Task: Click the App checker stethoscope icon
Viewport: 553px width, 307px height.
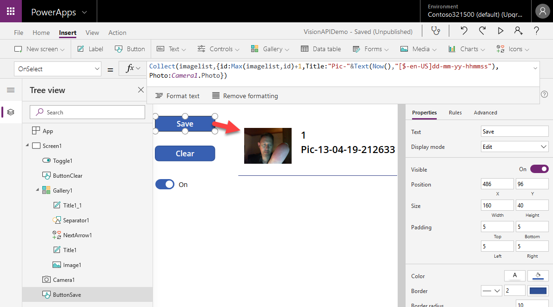Action: coord(435,31)
